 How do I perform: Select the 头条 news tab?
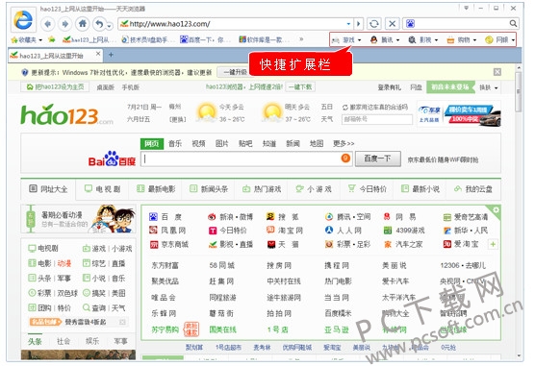point(35,341)
